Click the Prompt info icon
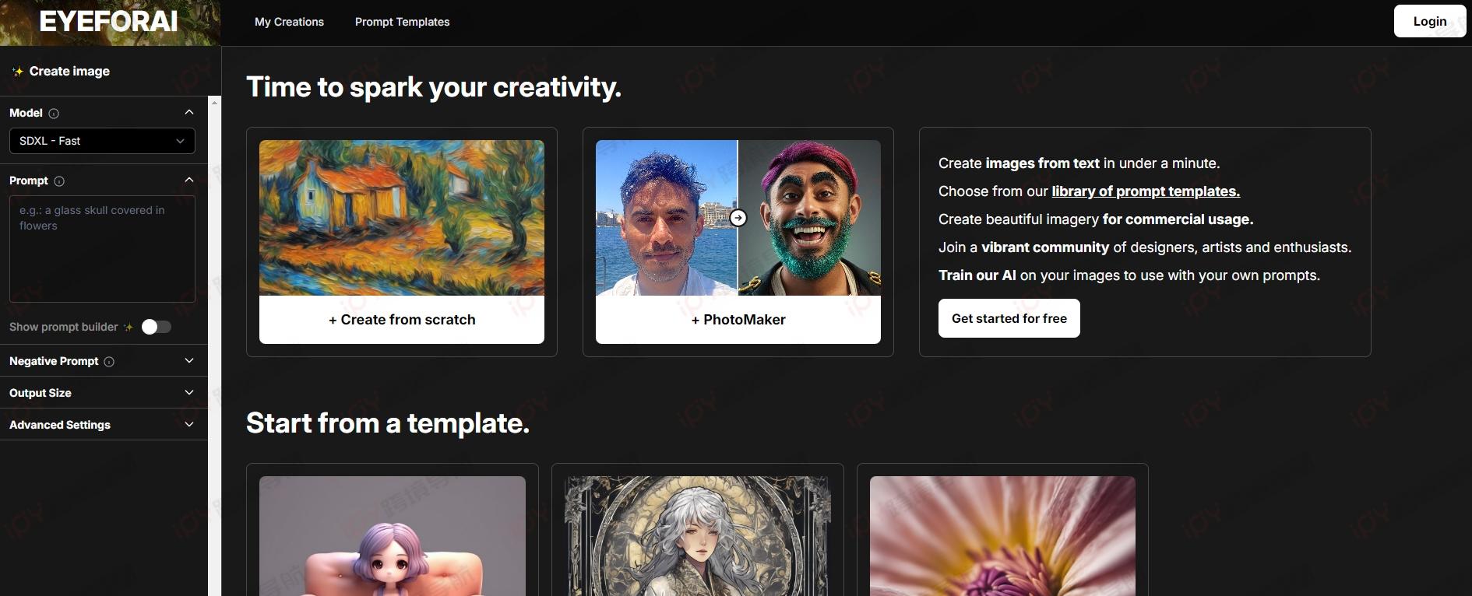This screenshot has width=1472, height=596. (x=59, y=181)
